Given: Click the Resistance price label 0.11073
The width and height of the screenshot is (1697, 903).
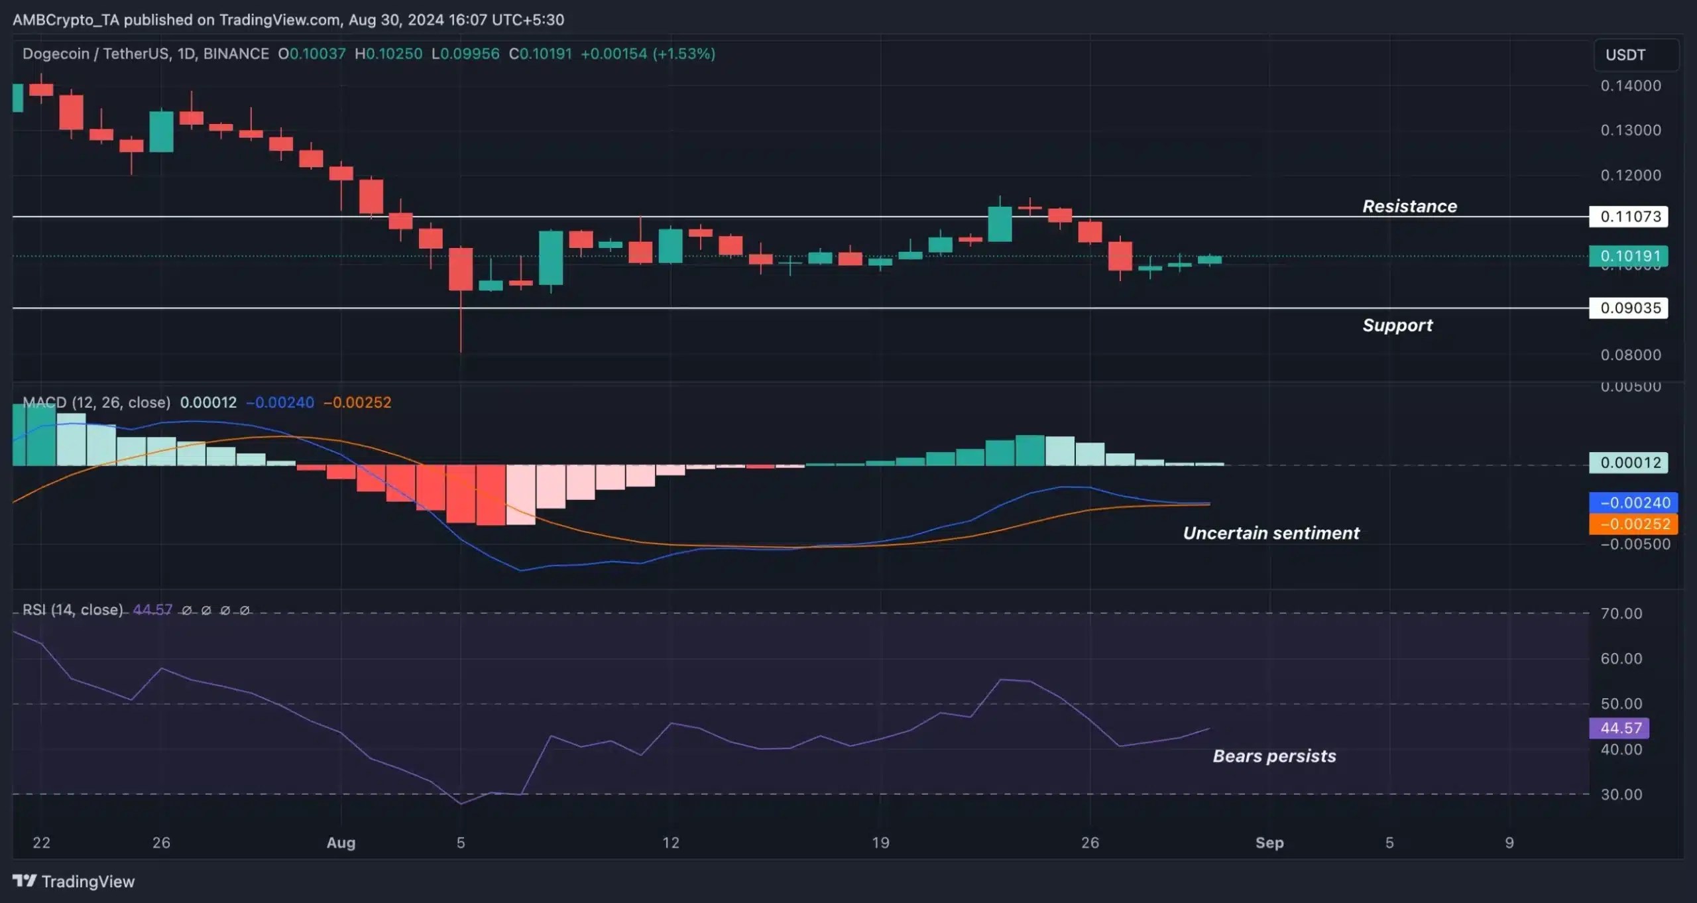Looking at the screenshot, I should 1627,217.
